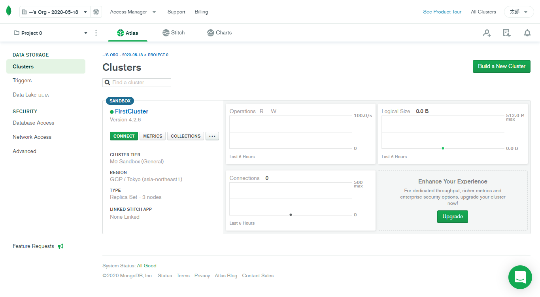Screen dimensions: 540x297
Task: Select Clusters in the sidebar
Action: point(46,66)
